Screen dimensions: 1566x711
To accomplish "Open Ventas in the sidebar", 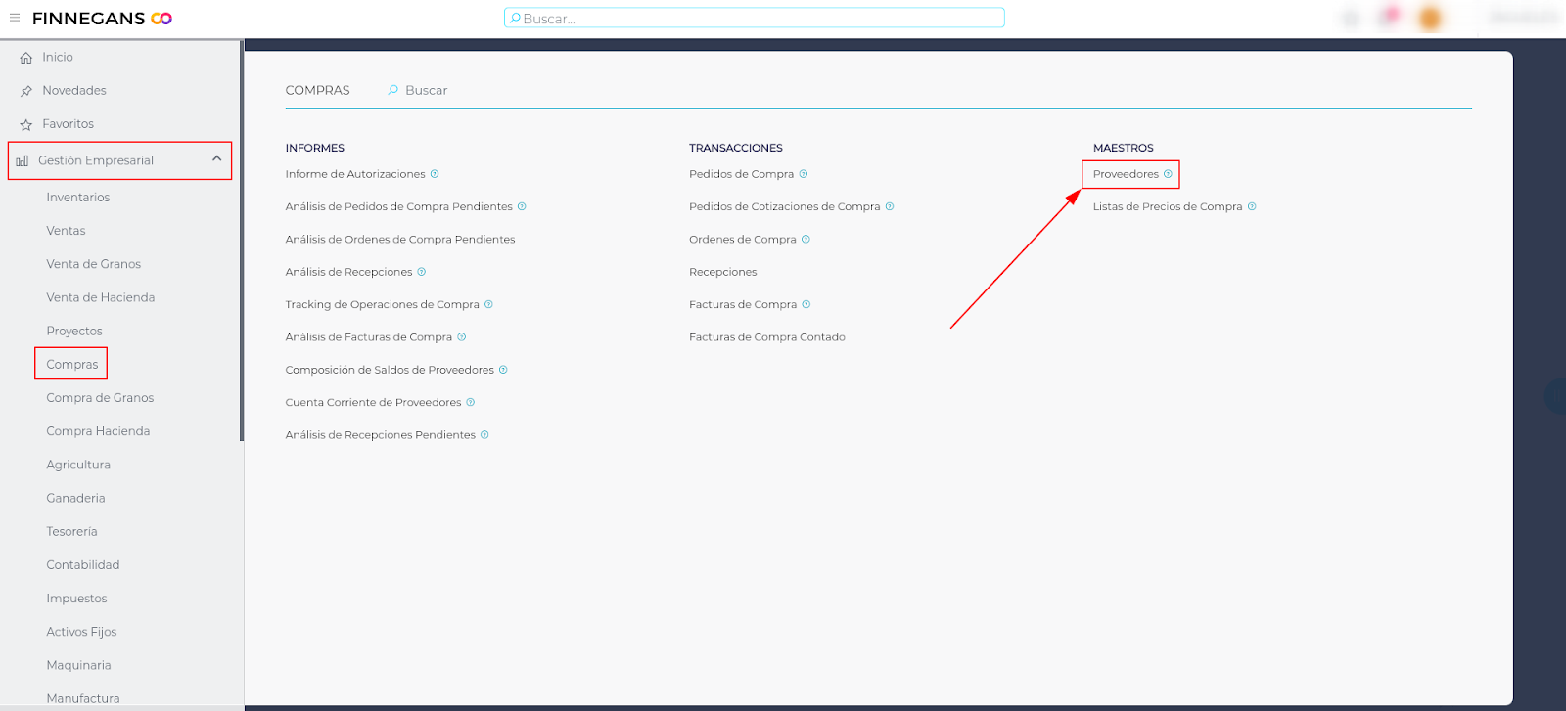I will (66, 231).
